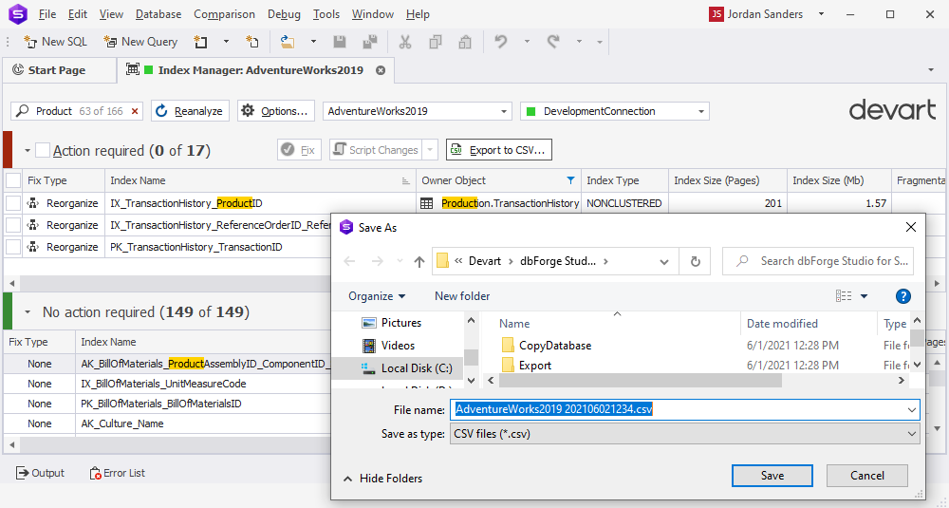
Task: Click the dbForge Studio logo icon
Action: pyautogui.click(x=17, y=13)
